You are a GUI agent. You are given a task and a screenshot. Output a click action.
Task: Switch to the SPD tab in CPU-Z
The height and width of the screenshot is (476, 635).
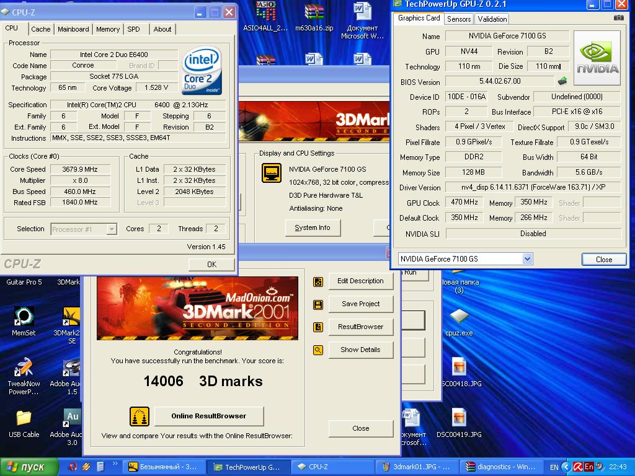click(134, 29)
